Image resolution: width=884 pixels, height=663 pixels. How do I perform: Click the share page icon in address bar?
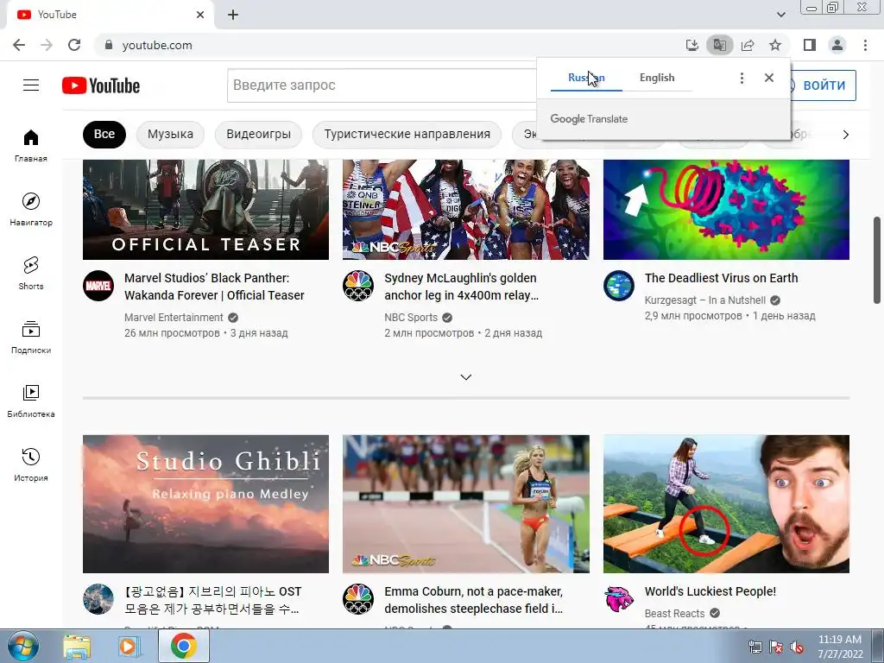pyautogui.click(x=748, y=45)
